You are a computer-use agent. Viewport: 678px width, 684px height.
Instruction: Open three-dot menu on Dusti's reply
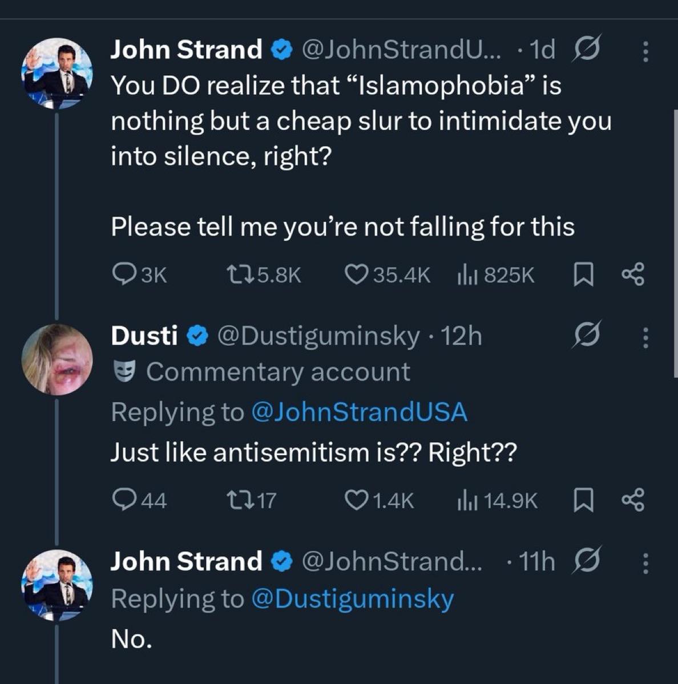(x=646, y=338)
